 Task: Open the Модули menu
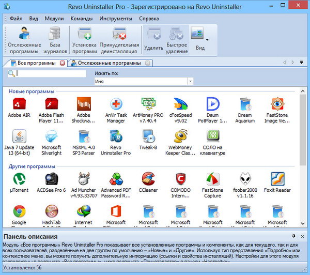(54, 19)
